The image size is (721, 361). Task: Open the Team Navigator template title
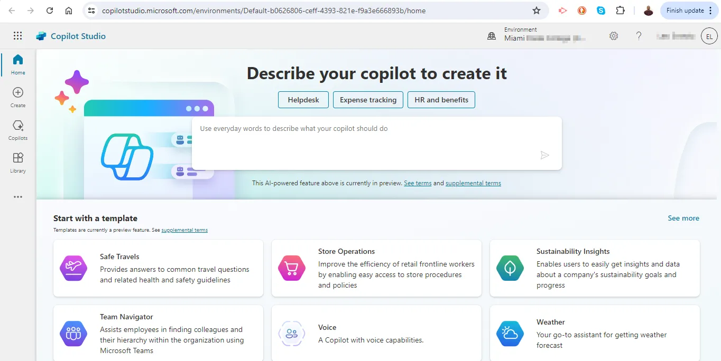126,317
